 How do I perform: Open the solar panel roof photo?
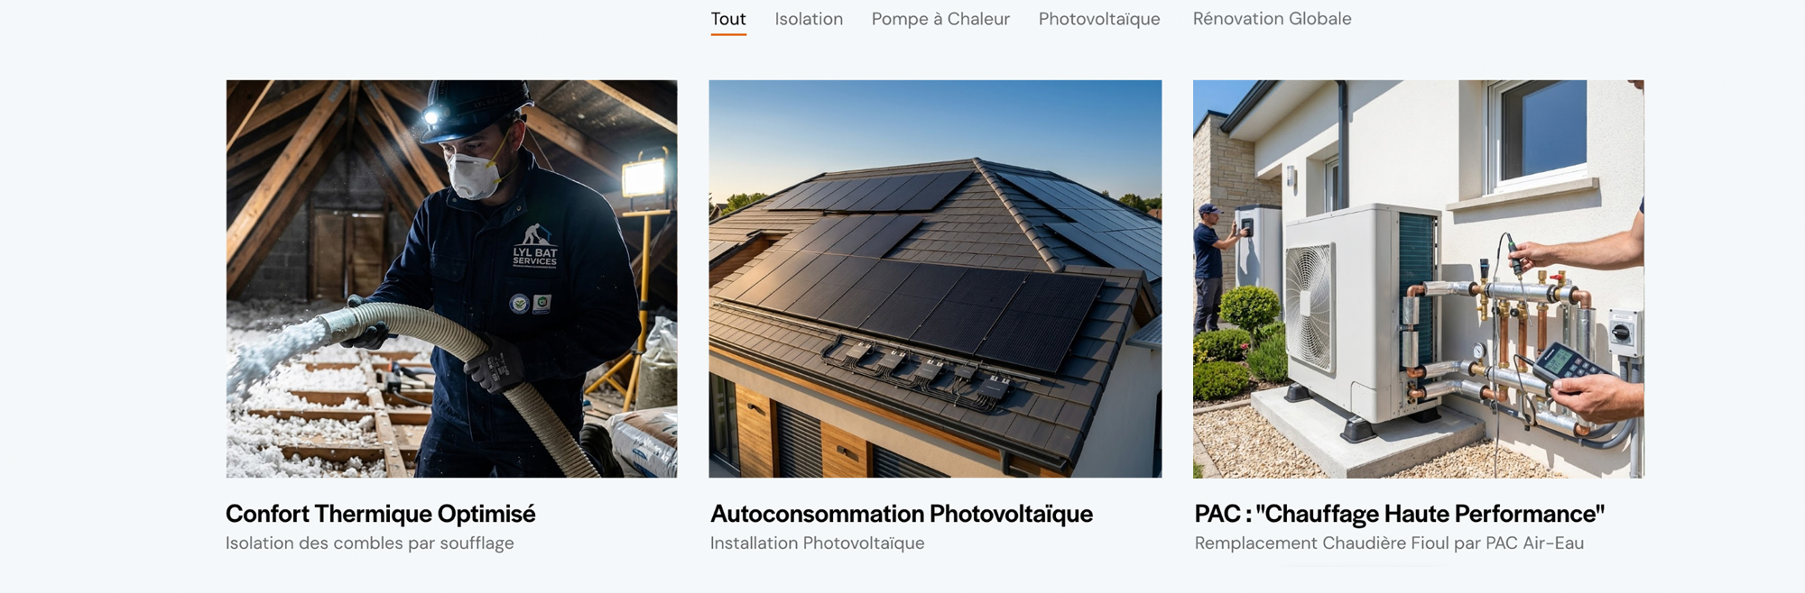pos(935,278)
